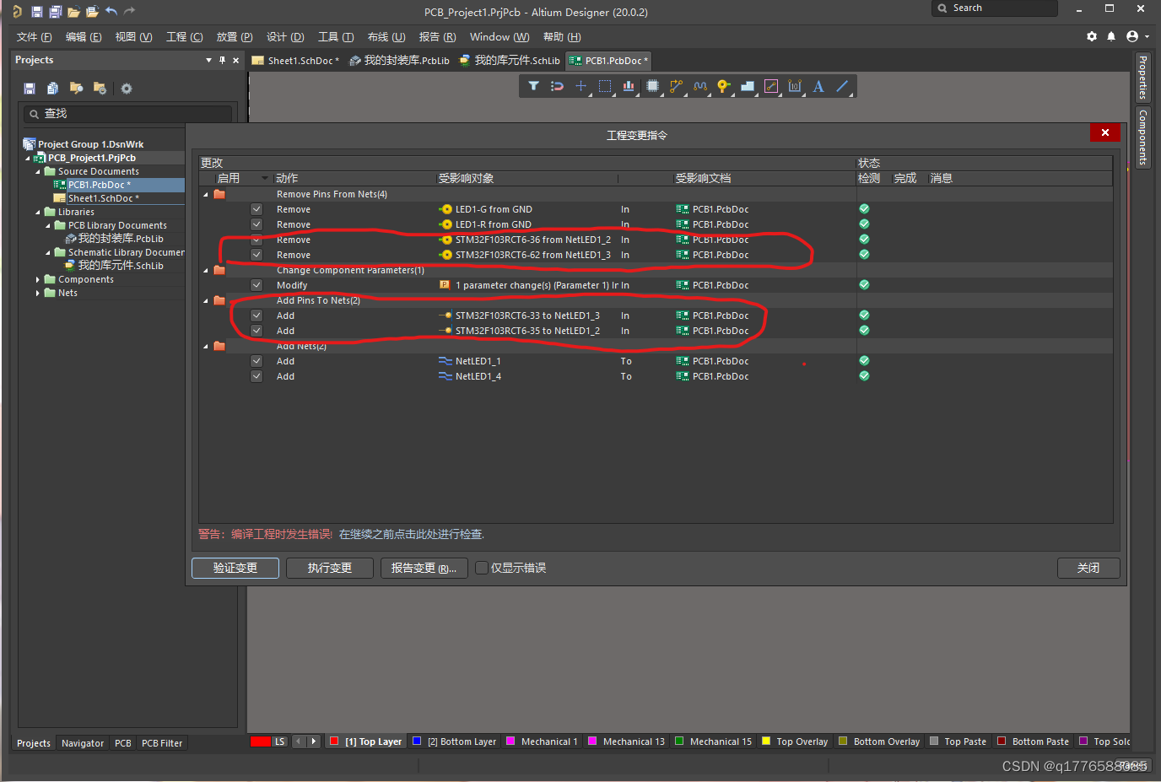Uncheck Remove STM32F103RCT6-36 from NetLED1_2
This screenshot has width=1161, height=782.
[x=256, y=240]
